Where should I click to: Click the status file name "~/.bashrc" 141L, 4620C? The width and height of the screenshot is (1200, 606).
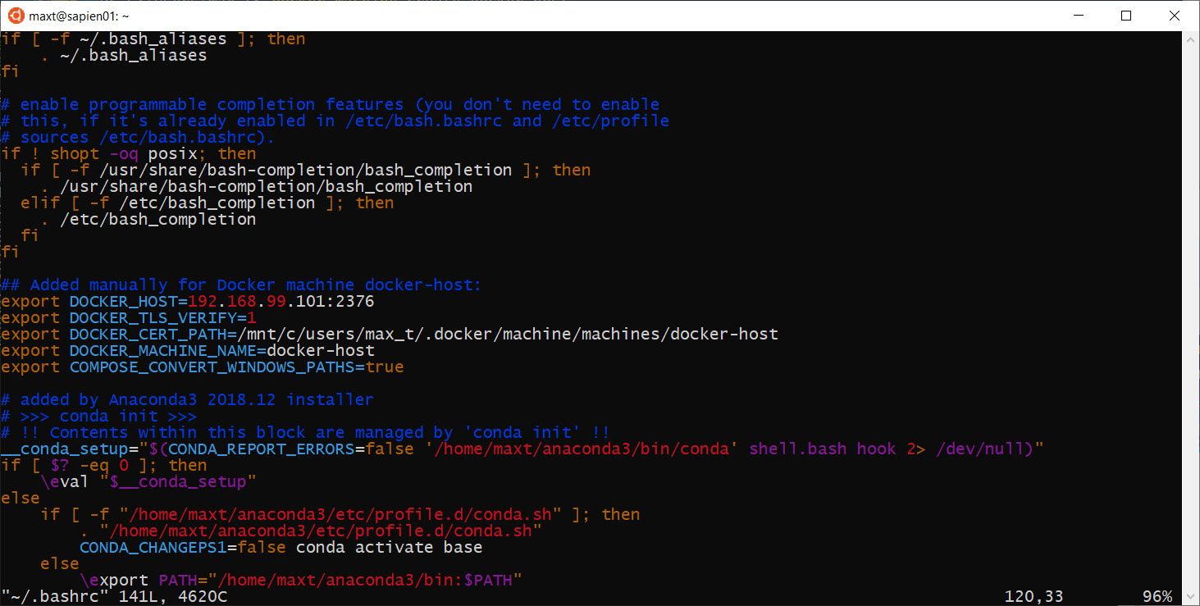(x=114, y=597)
